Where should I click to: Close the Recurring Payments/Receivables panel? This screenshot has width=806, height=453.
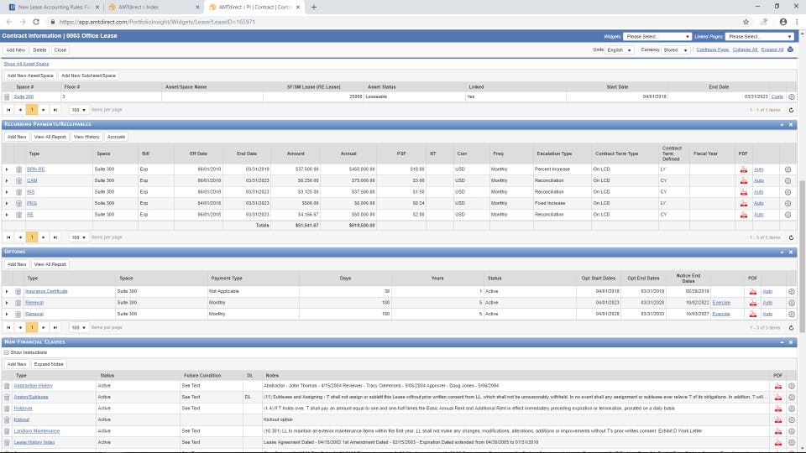tap(791, 124)
